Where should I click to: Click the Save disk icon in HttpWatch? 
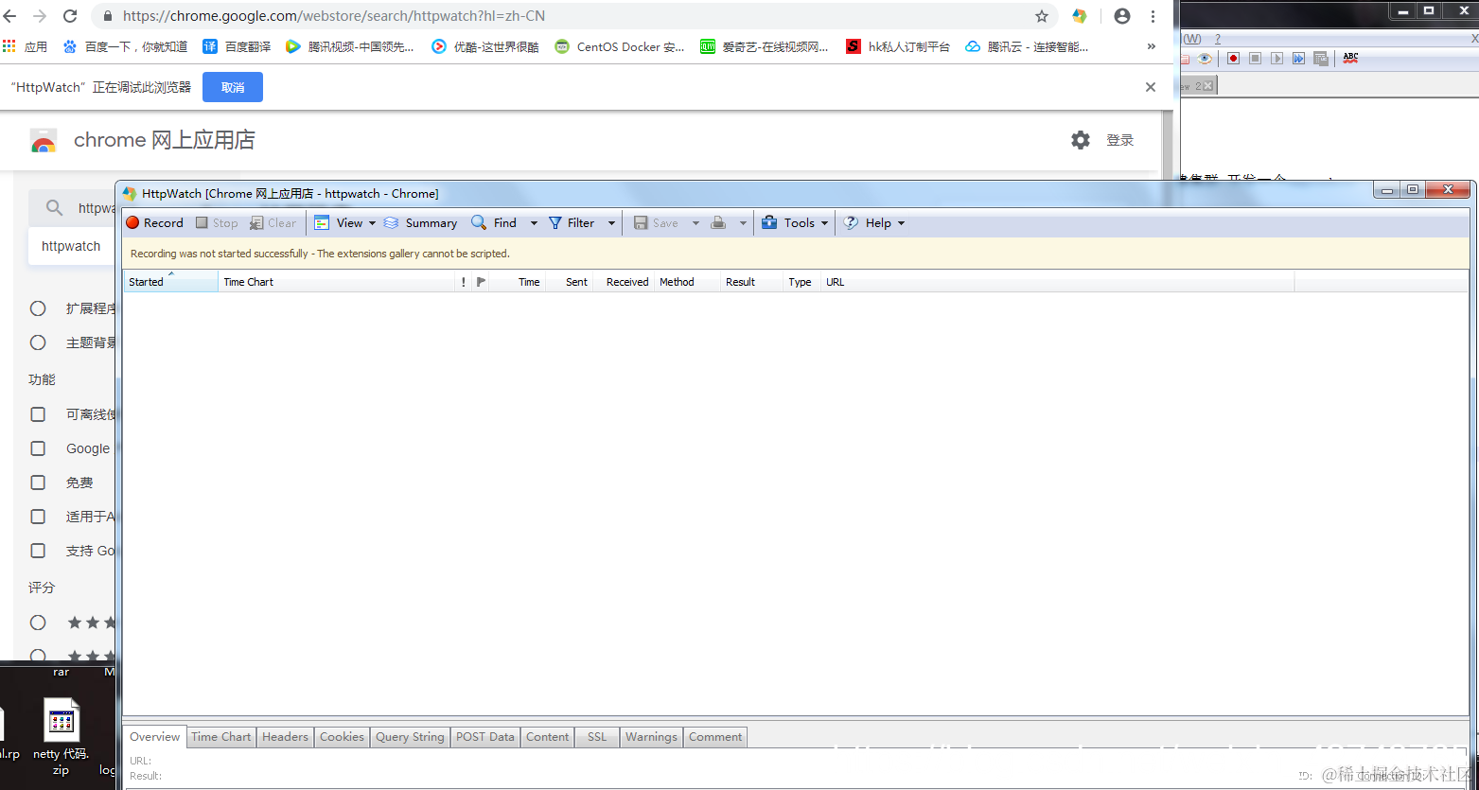[x=641, y=223]
